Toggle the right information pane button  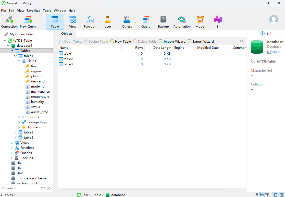click(x=281, y=195)
